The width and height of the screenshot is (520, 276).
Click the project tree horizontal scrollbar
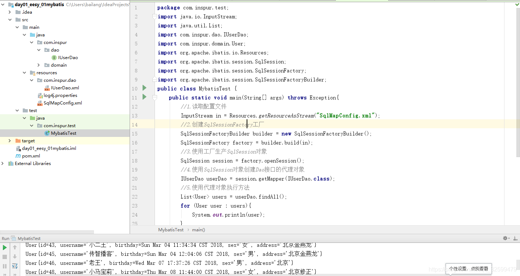(x=47, y=232)
